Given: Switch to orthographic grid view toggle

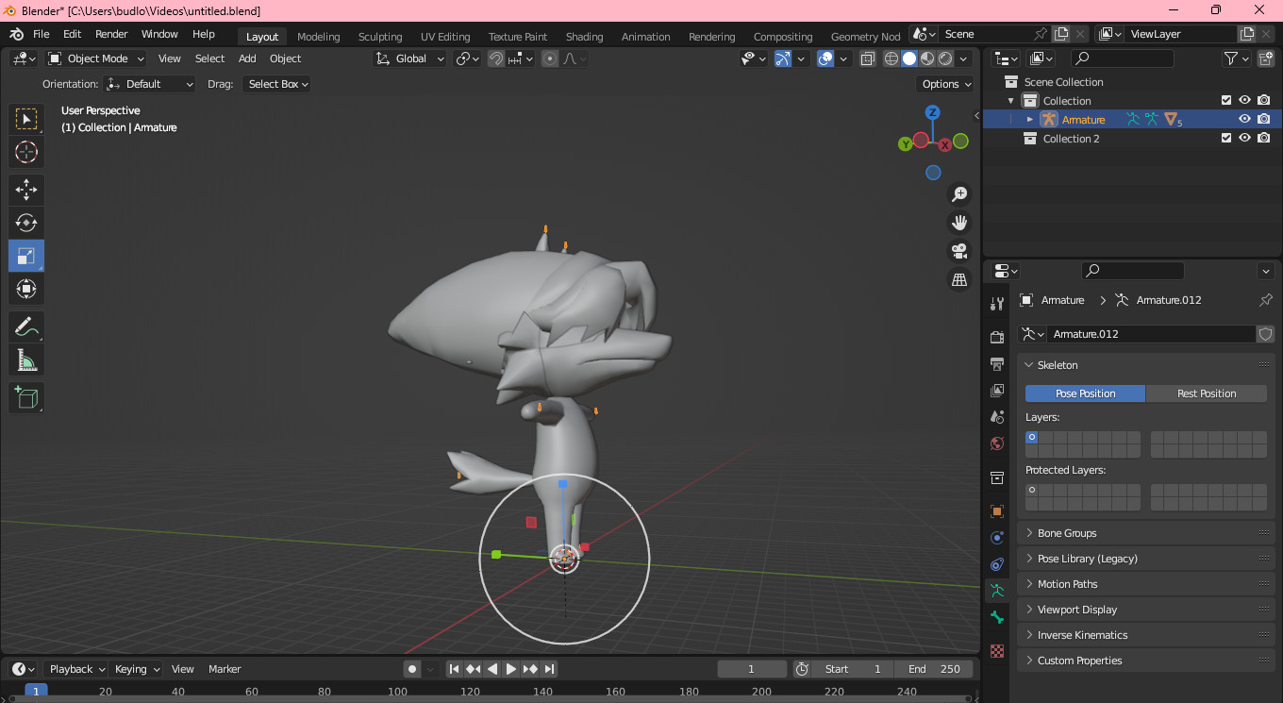Looking at the screenshot, I should 959,280.
